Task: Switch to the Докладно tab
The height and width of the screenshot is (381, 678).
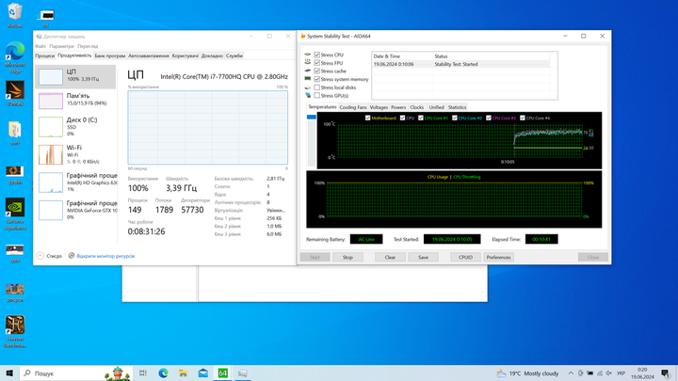Action: point(212,56)
